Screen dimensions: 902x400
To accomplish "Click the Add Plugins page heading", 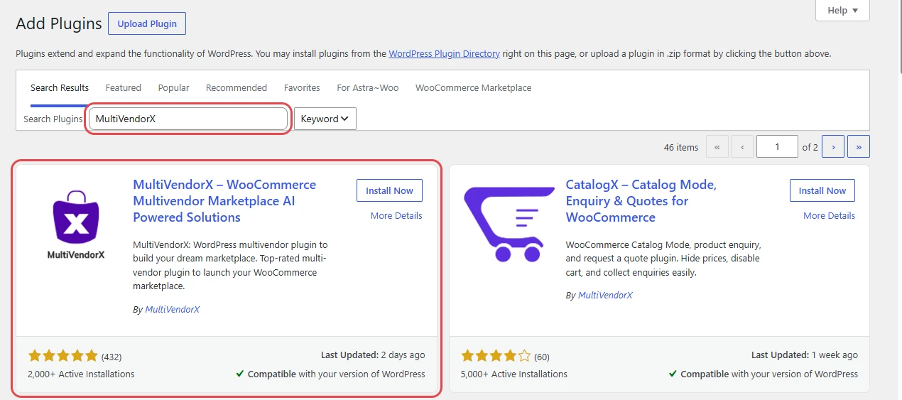I will (x=59, y=23).
